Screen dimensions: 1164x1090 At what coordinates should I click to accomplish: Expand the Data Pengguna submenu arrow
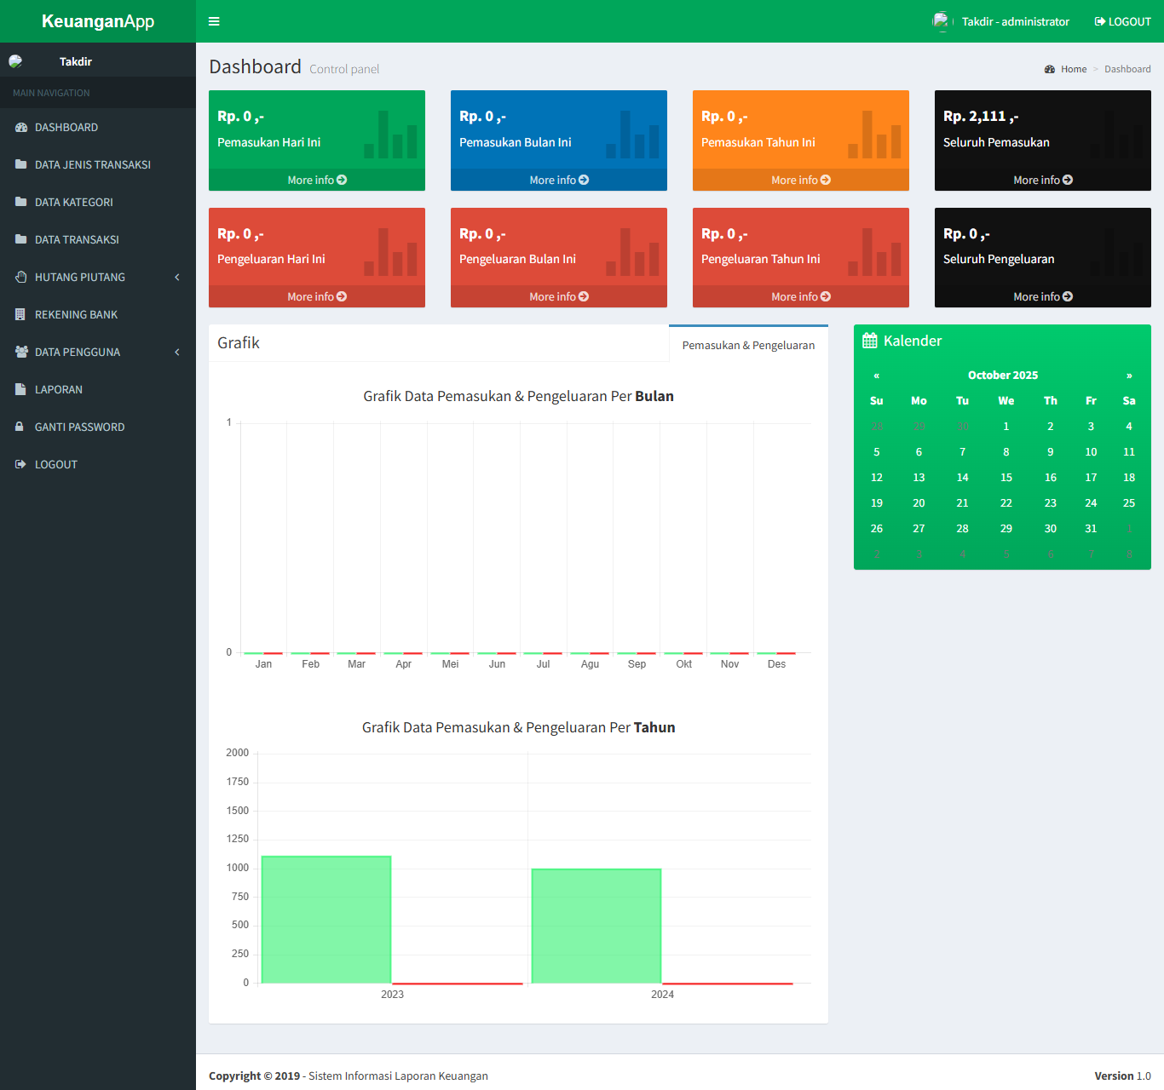pyautogui.click(x=177, y=353)
